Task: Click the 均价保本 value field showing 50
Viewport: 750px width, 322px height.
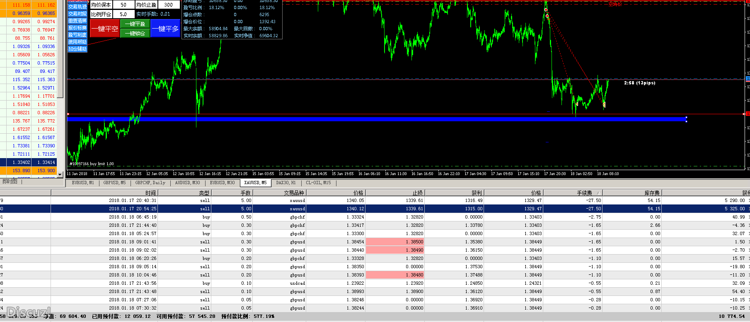Action: (123, 5)
